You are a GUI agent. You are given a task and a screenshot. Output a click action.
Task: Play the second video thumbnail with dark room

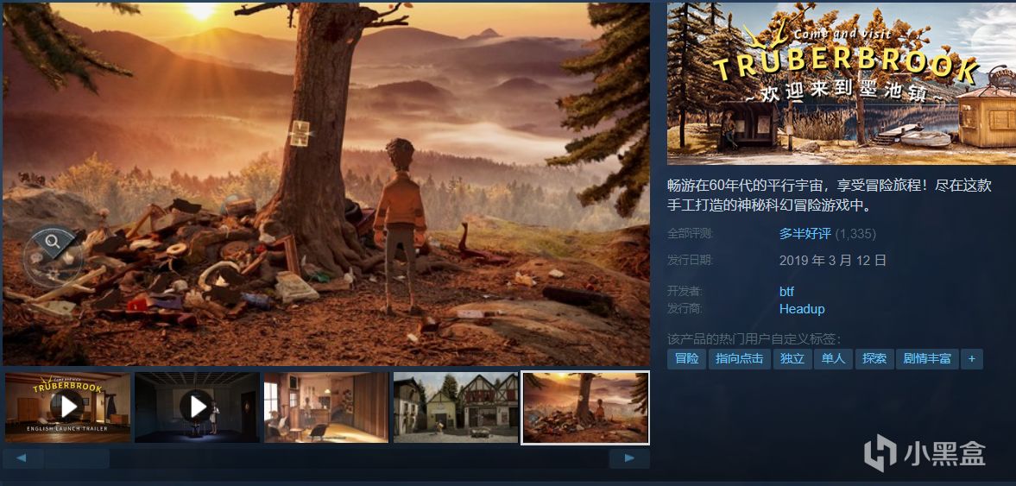(x=197, y=407)
